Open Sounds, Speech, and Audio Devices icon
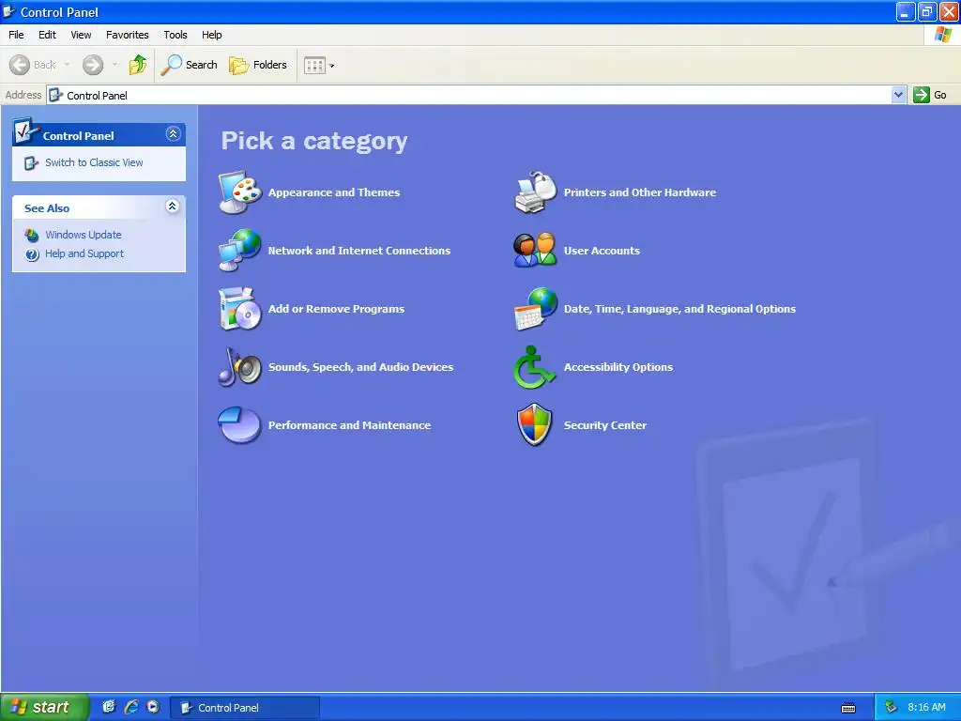This screenshot has width=961, height=721. [240, 367]
